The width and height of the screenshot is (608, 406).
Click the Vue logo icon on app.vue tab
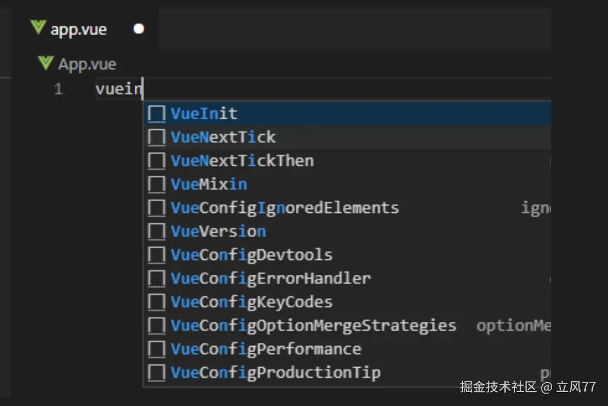pyautogui.click(x=38, y=28)
